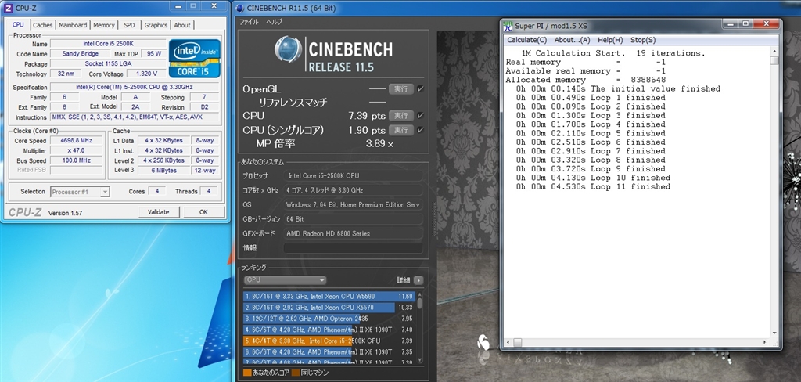Click the CPU score 7.39 pts in Cinebench
Viewport: 801px width, 382px height.
367,116
